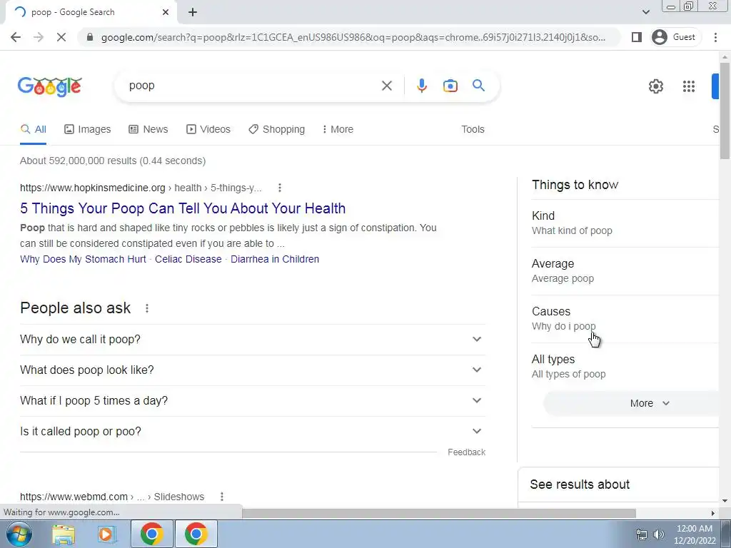Expand What does poop look like?
The width and height of the screenshot is (731, 548).
[x=252, y=370]
